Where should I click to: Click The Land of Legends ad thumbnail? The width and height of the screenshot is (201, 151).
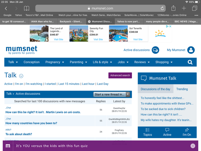39,34
